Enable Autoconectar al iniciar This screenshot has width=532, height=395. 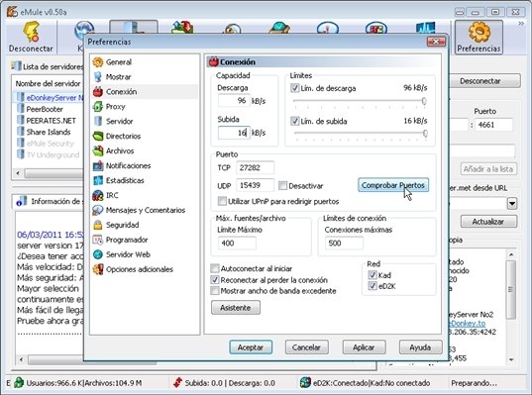point(215,268)
